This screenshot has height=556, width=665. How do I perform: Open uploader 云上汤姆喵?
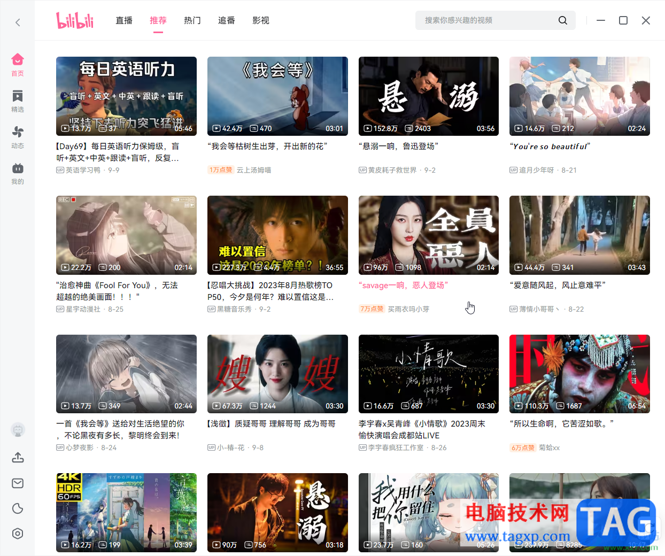click(254, 170)
